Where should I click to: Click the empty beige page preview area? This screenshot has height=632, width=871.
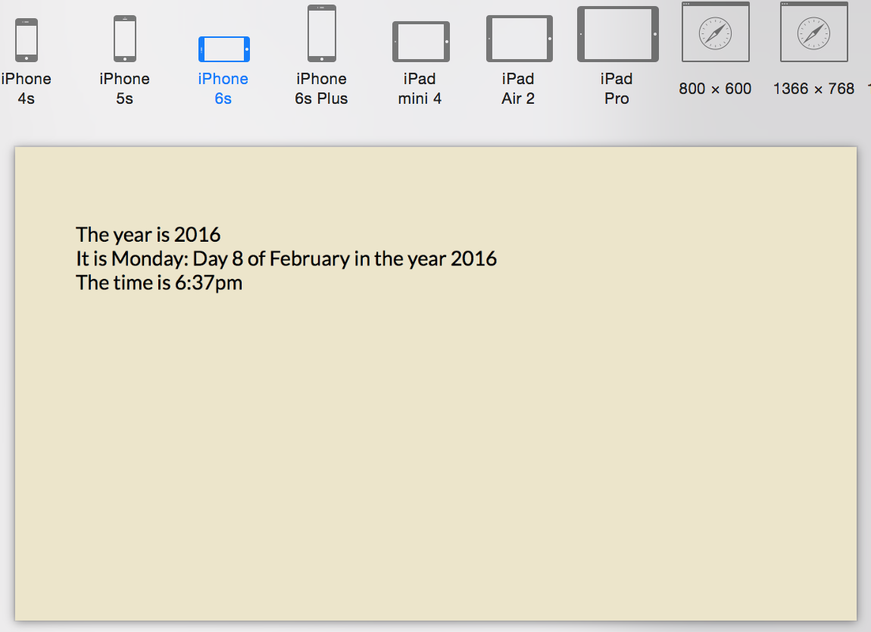point(435,455)
